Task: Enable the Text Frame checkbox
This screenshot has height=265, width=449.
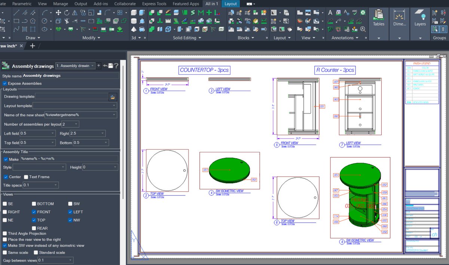Action: pos(26,177)
